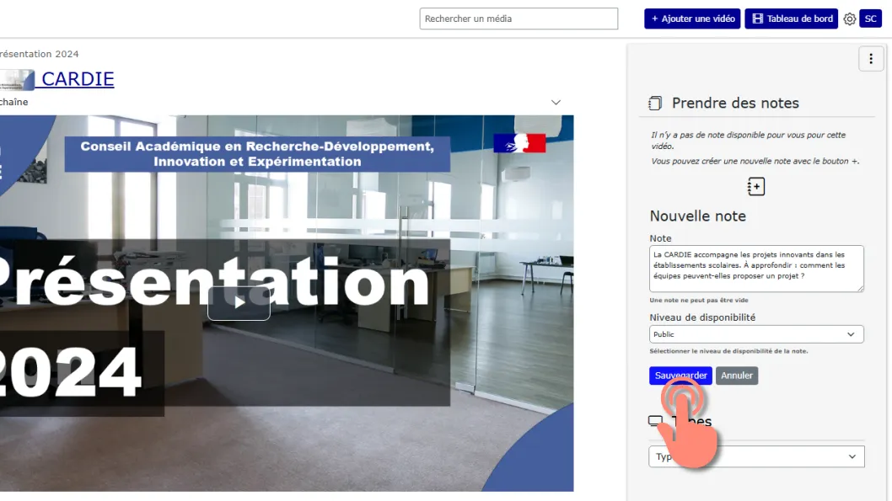The image size is (892, 501).
Task: Click the Rechercher un média search field
Action: point(519,19)
